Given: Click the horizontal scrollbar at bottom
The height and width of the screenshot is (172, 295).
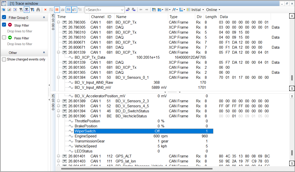Looking at the screenshot, I should click(137, 169).
